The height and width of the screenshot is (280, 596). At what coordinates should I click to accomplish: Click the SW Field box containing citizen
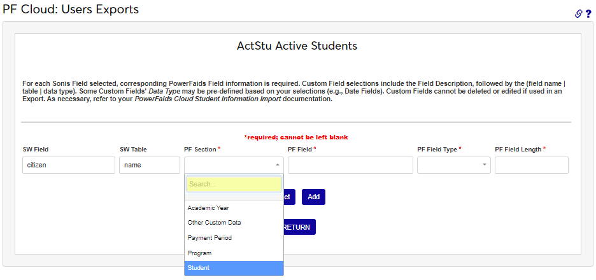[x=67, y=165]
